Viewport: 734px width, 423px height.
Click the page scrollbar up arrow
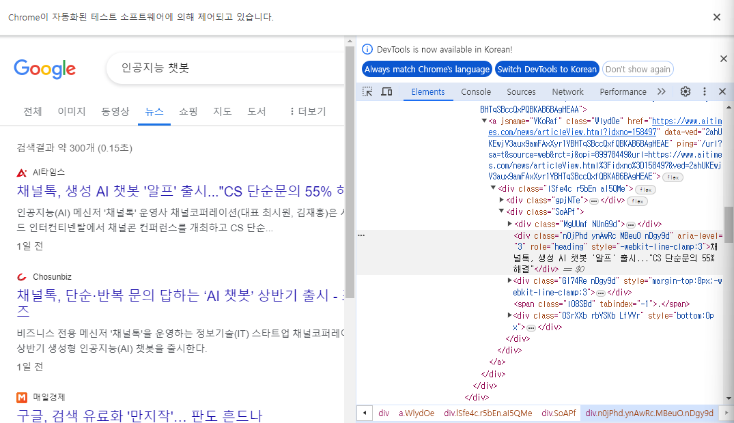pyautogui.click(x=350, y=41)
